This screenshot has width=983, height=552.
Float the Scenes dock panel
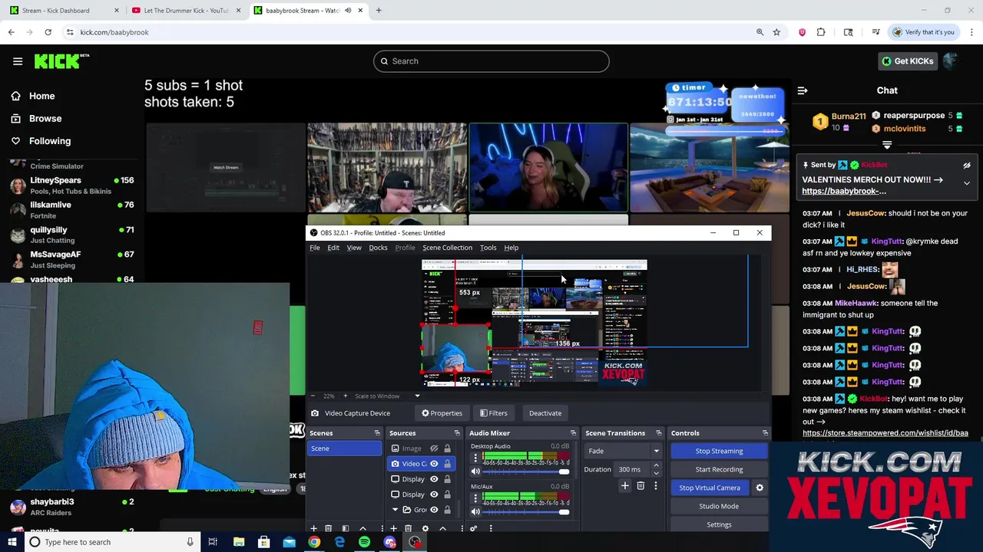(377, 433)
